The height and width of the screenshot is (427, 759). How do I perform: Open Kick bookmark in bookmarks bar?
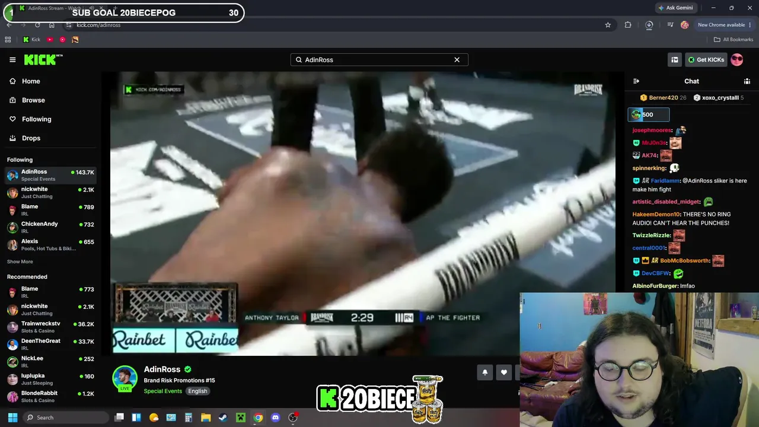pyautogui.click(x=31, y=40)
